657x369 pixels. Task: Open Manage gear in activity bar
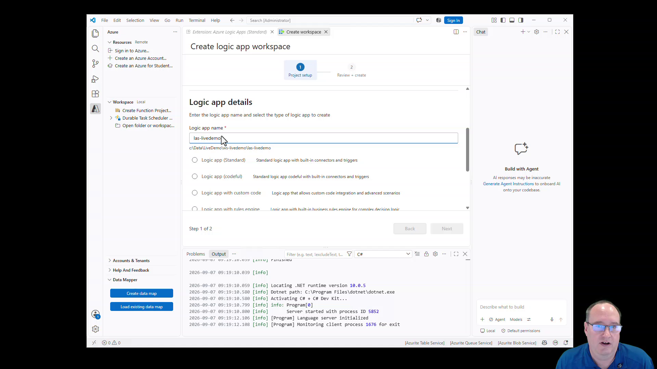95,329
